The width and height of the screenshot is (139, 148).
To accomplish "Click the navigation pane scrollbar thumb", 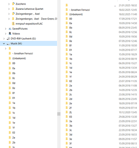I will point(59,114).
